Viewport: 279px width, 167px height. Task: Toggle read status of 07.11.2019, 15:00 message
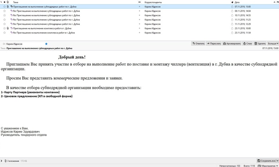pos(139,7)
